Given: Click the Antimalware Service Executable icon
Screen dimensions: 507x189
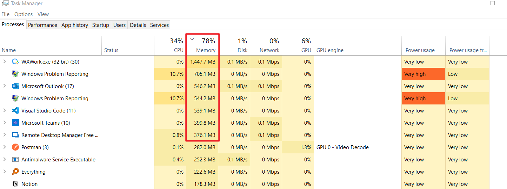Looking at the screenshot, I should click(x=15, y=160).
